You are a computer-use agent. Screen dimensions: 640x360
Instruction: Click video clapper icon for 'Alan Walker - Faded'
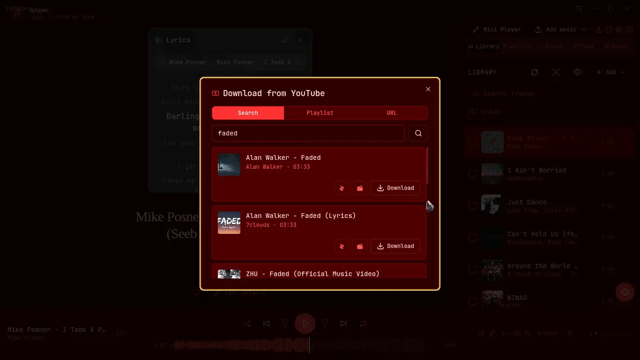(x=360, y=188)
